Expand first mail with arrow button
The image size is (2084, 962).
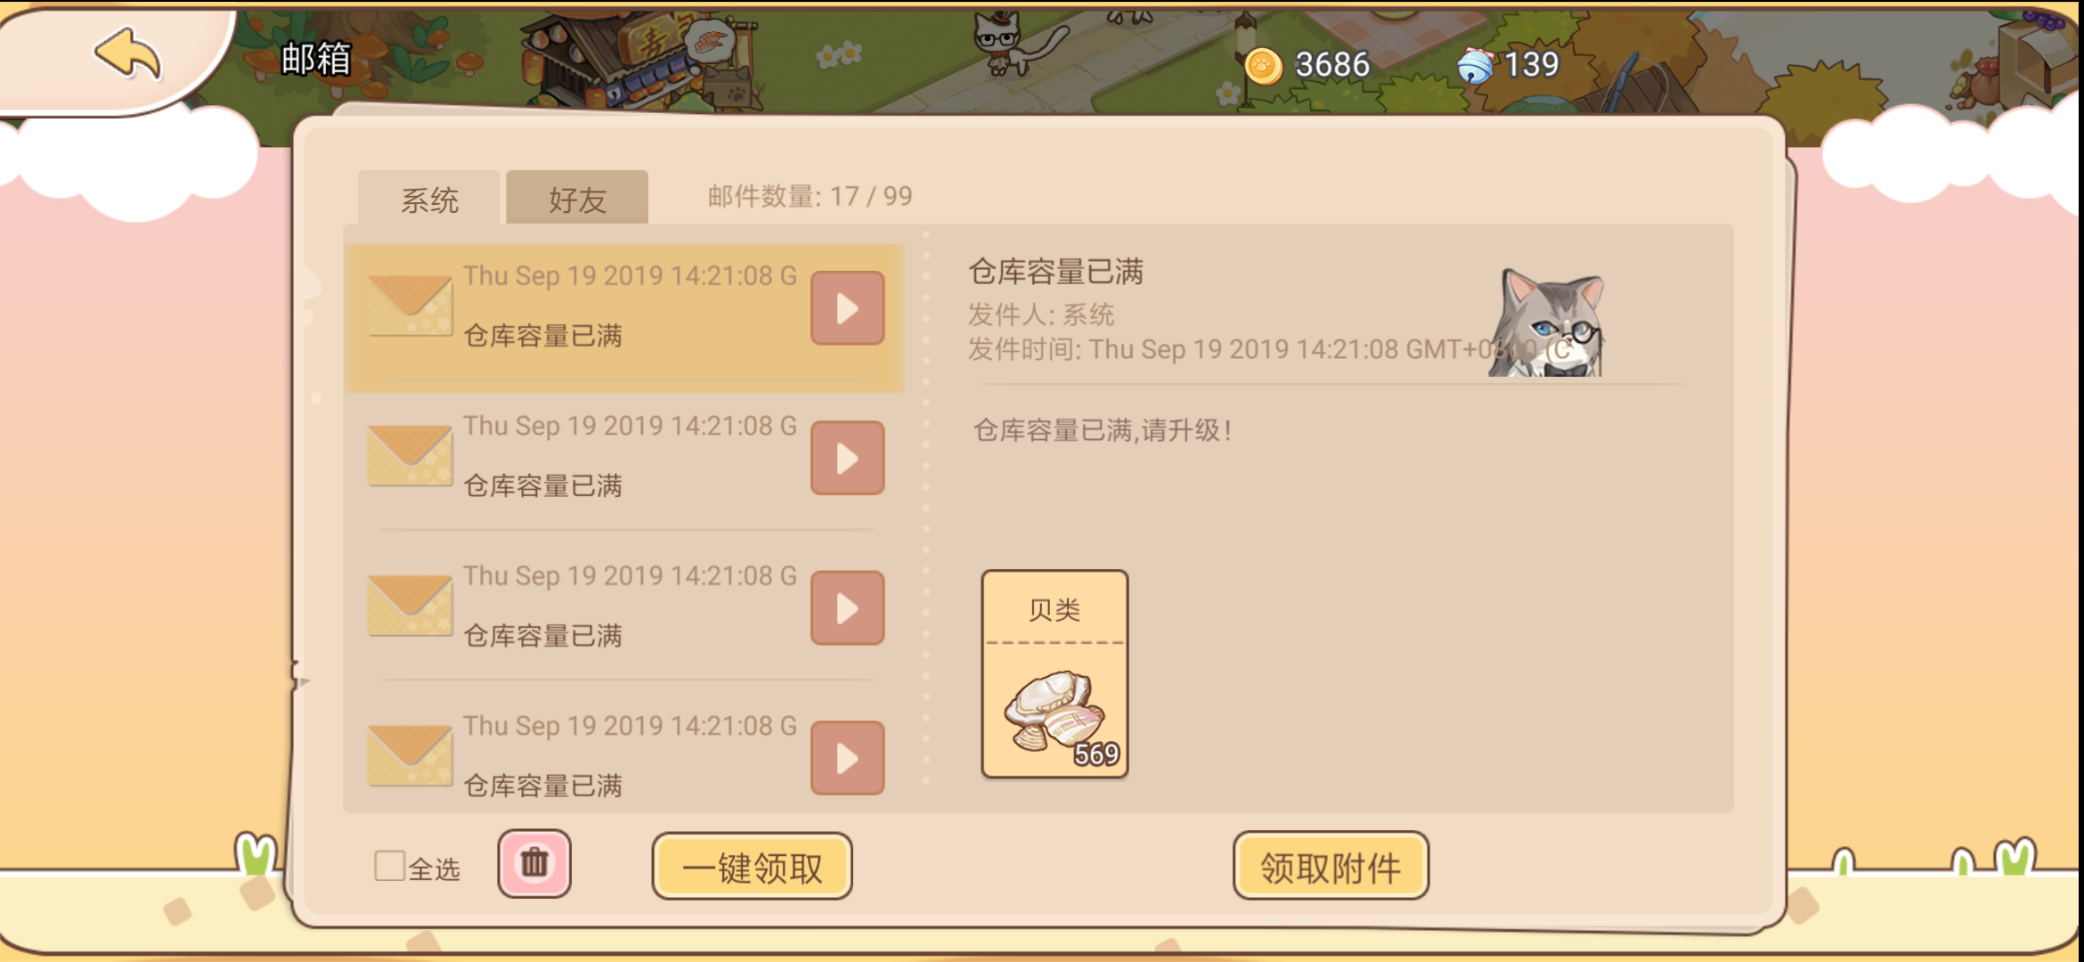[847, 308]
